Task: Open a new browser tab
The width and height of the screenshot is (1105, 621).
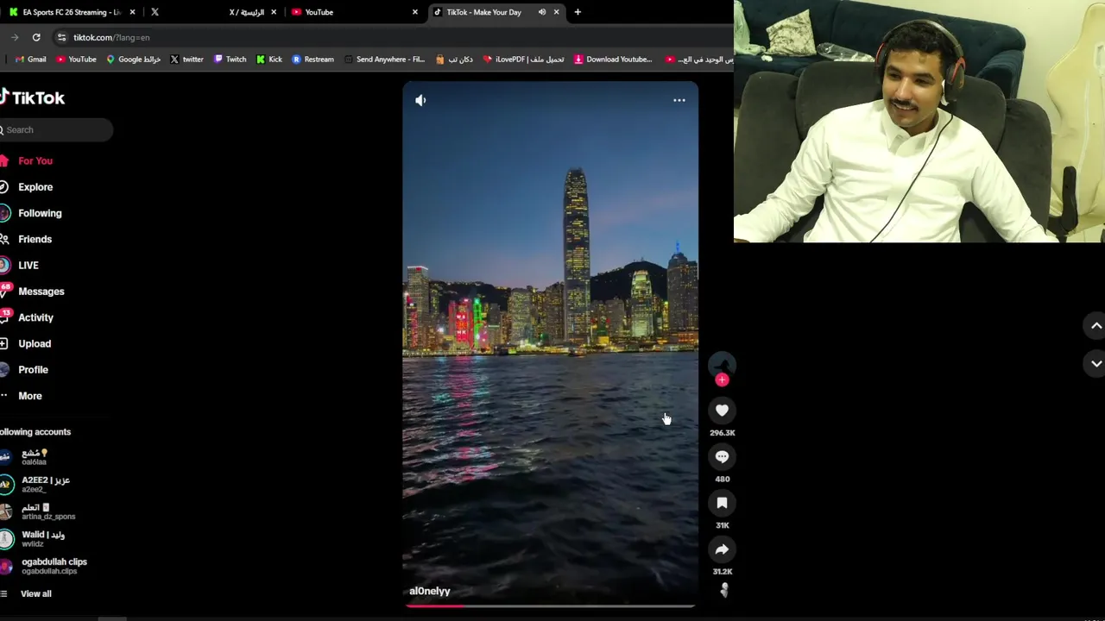Action: click(578, 12)
